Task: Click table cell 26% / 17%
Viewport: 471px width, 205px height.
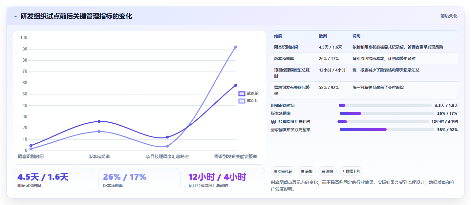Action: click(329, 59)
